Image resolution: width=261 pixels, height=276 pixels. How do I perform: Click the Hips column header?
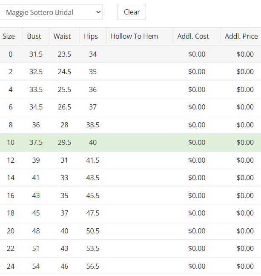tap(91, 37)
